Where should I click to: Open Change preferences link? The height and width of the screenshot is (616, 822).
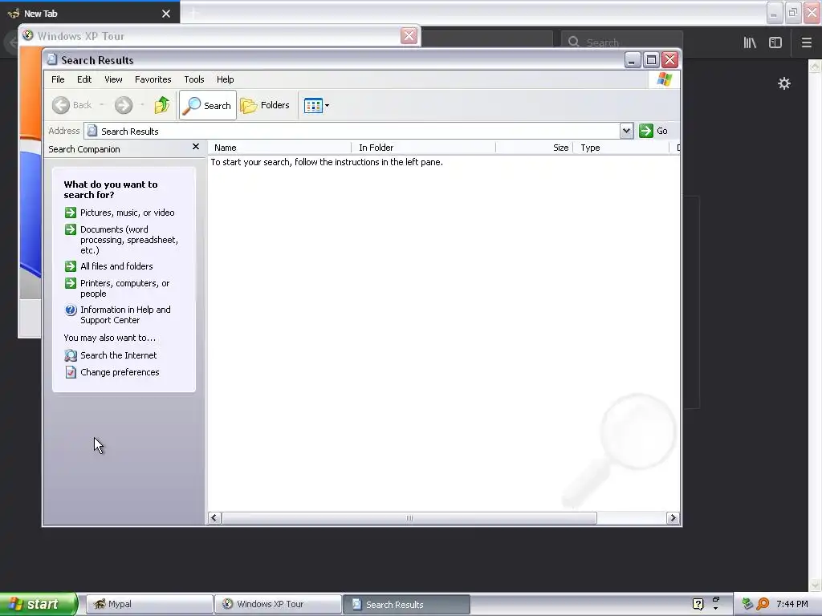[120, 372]
